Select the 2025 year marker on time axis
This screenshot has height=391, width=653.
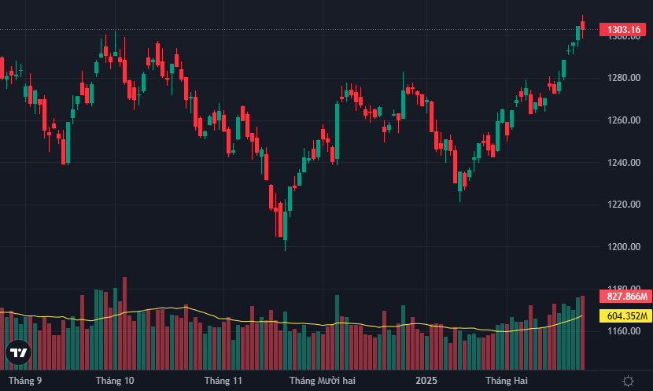[426, 381]
